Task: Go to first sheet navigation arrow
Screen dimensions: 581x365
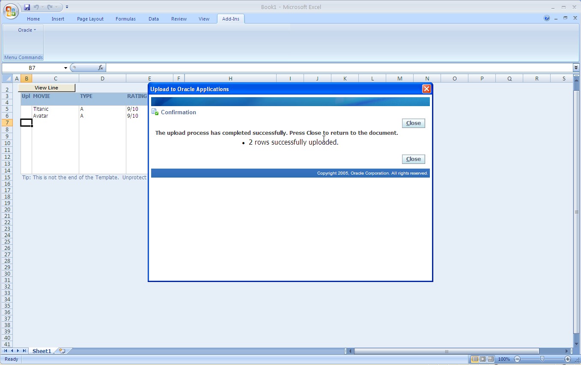Action: (x=6, y=351)
